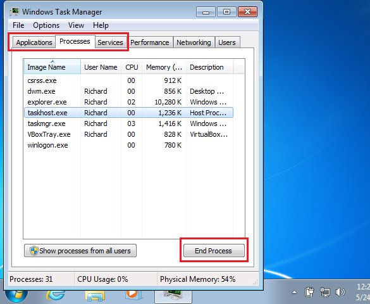
Task: Open Windows Media Player taskbar icon
Action: (134, 295)
